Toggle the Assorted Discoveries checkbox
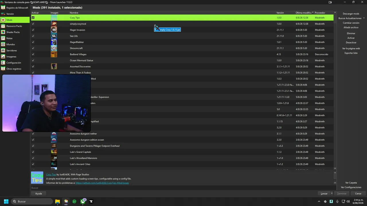The image size is (367, 206). click(33, 66)
